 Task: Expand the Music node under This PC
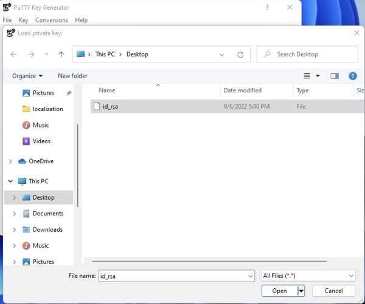coord(14,246)
